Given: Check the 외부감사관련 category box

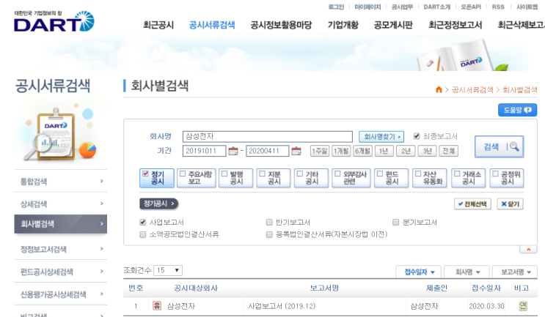Looking at the screenshot, I should point(337,174).
